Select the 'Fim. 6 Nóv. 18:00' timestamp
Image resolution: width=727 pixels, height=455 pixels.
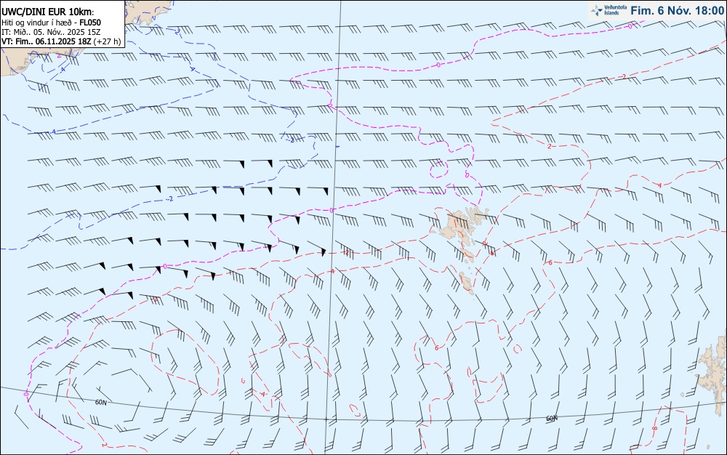(677, 10)
